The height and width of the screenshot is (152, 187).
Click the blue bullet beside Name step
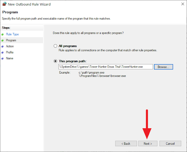pyautogui.click(x=2, y=58)
